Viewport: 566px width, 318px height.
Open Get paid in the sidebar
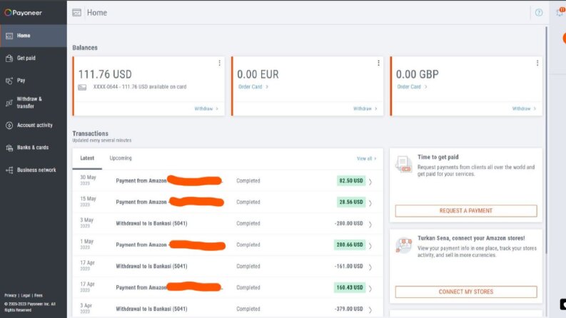coord(34,58)
